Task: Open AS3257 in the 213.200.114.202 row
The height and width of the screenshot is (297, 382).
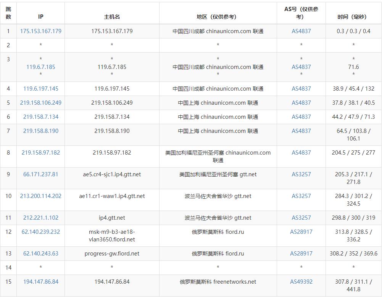Action: point(301,196)
